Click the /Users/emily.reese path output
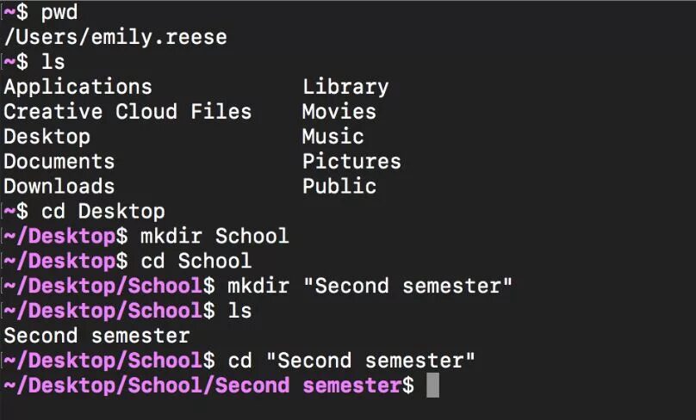Screen dimensions: 696x420 tap(115, 37)
